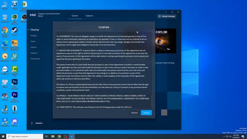Click the Intel logo
This screenshot has height=139, width=247.
(33, 15)
